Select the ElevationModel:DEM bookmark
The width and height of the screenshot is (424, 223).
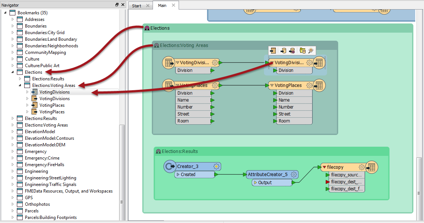[45, 145]
